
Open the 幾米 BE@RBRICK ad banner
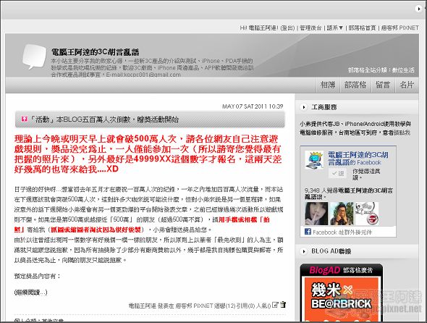[342, 299]
